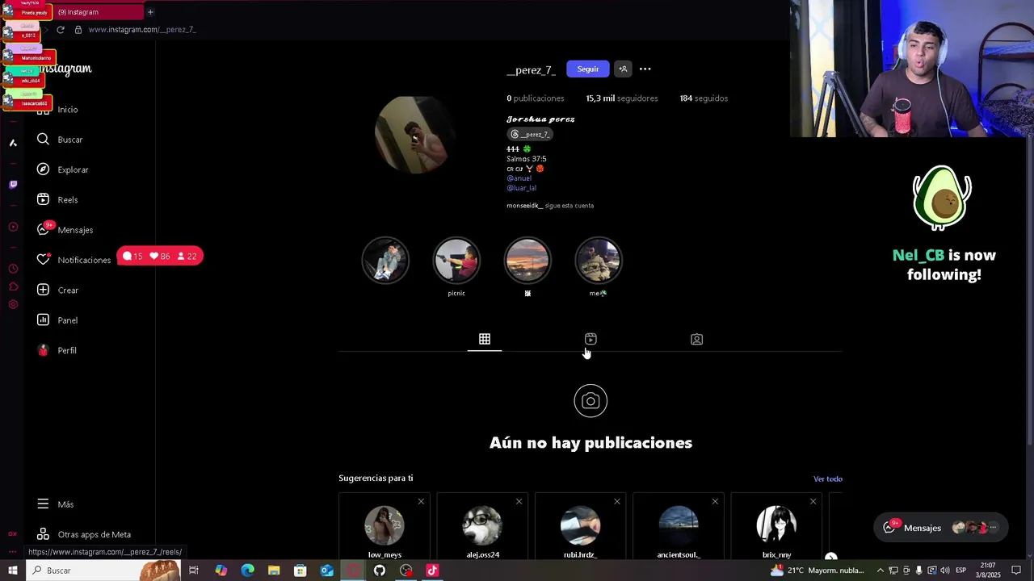Image resolution: width=1034 pixels, height=581 pixels.
Task: Click the Seguir button
Action: (588, 69)
